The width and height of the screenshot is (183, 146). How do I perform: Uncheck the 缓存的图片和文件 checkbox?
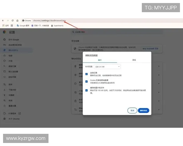pos(87,90)
